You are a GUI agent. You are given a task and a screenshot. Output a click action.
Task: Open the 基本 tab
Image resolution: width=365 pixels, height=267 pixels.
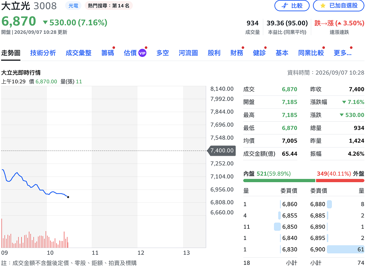click(282, 53)
